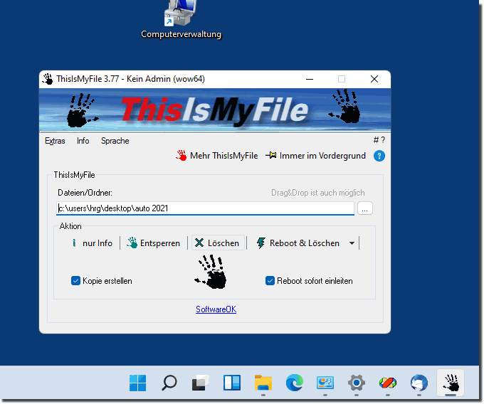Click the colorful pill-shaped taskbar icon
Viewport: 484px width, 404px height.
(388, 383)
